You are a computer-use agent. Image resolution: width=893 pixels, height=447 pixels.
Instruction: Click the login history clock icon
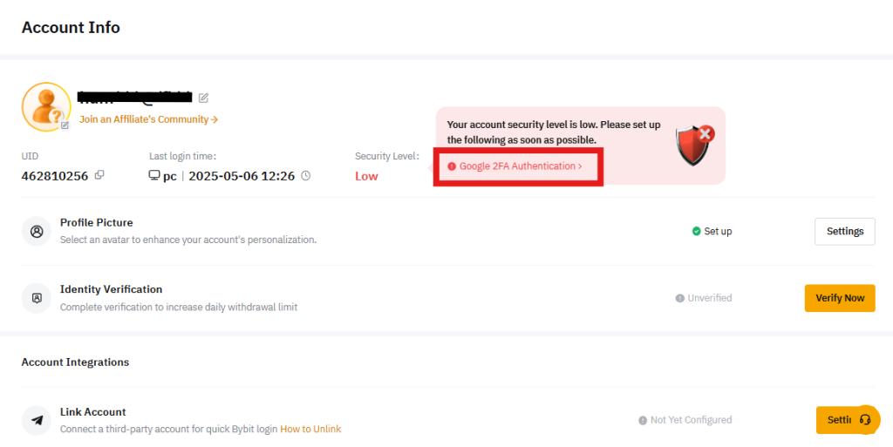pyautogui.click(x=306, y=176)
